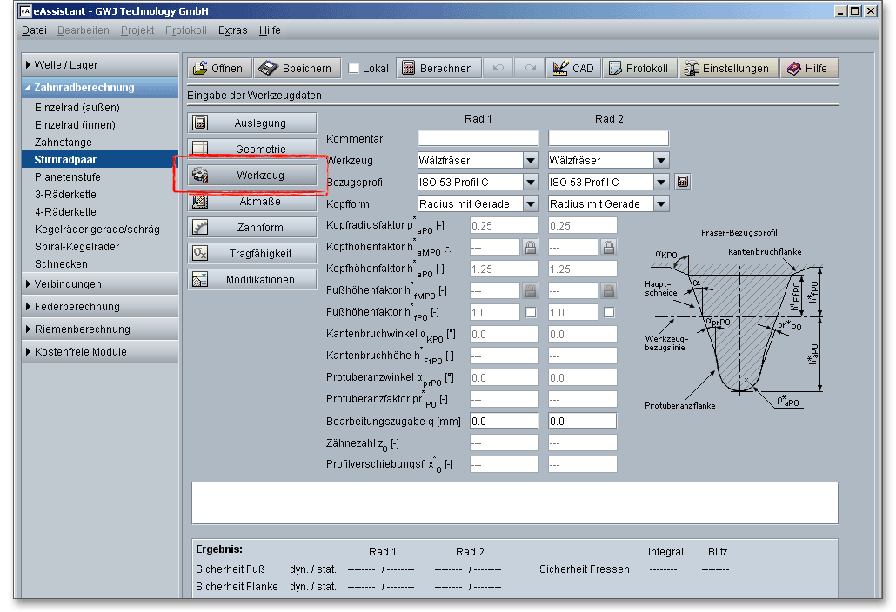896x612 pixels.
Task: Open the Datei menu
Action: click(34, 30)
